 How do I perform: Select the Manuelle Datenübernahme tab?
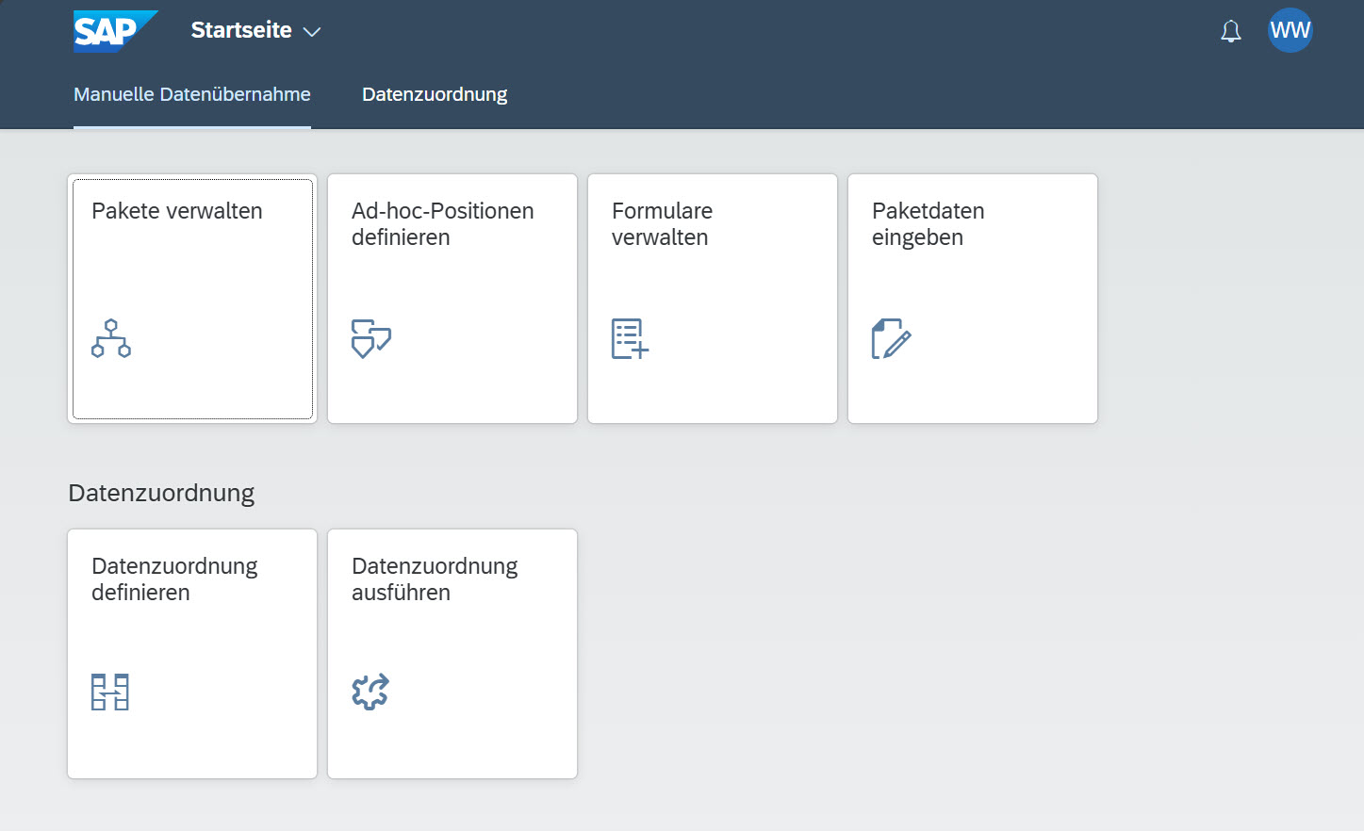[192, 94]
